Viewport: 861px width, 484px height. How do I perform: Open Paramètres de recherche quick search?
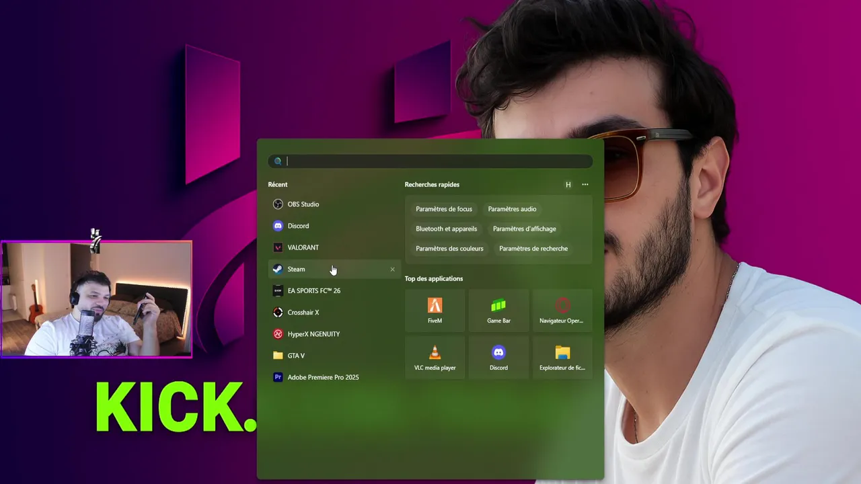tap(533, 249)
